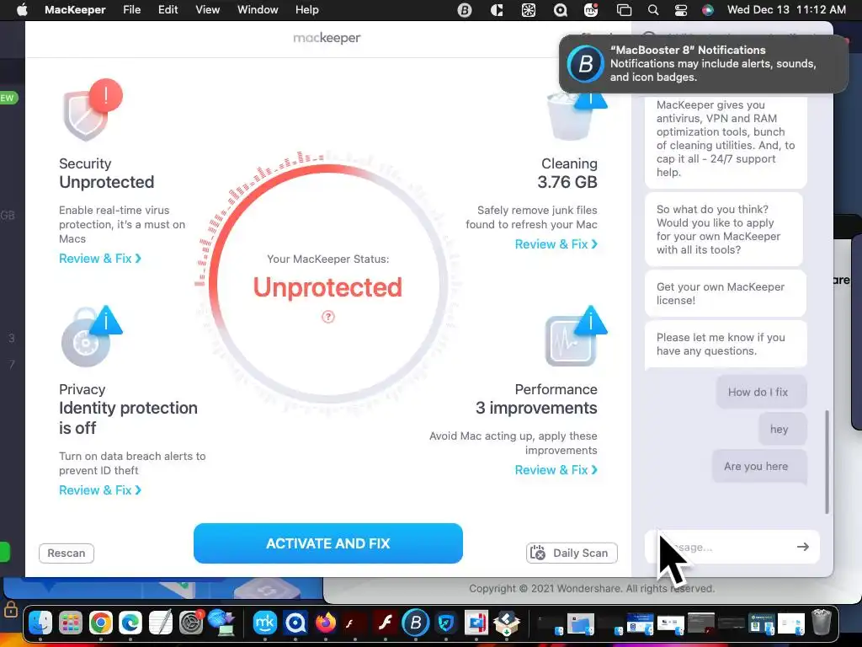Screen dimensions: 862x647
Task: Click the ACTIVATE AND FIX button
Action: [328, 543]
